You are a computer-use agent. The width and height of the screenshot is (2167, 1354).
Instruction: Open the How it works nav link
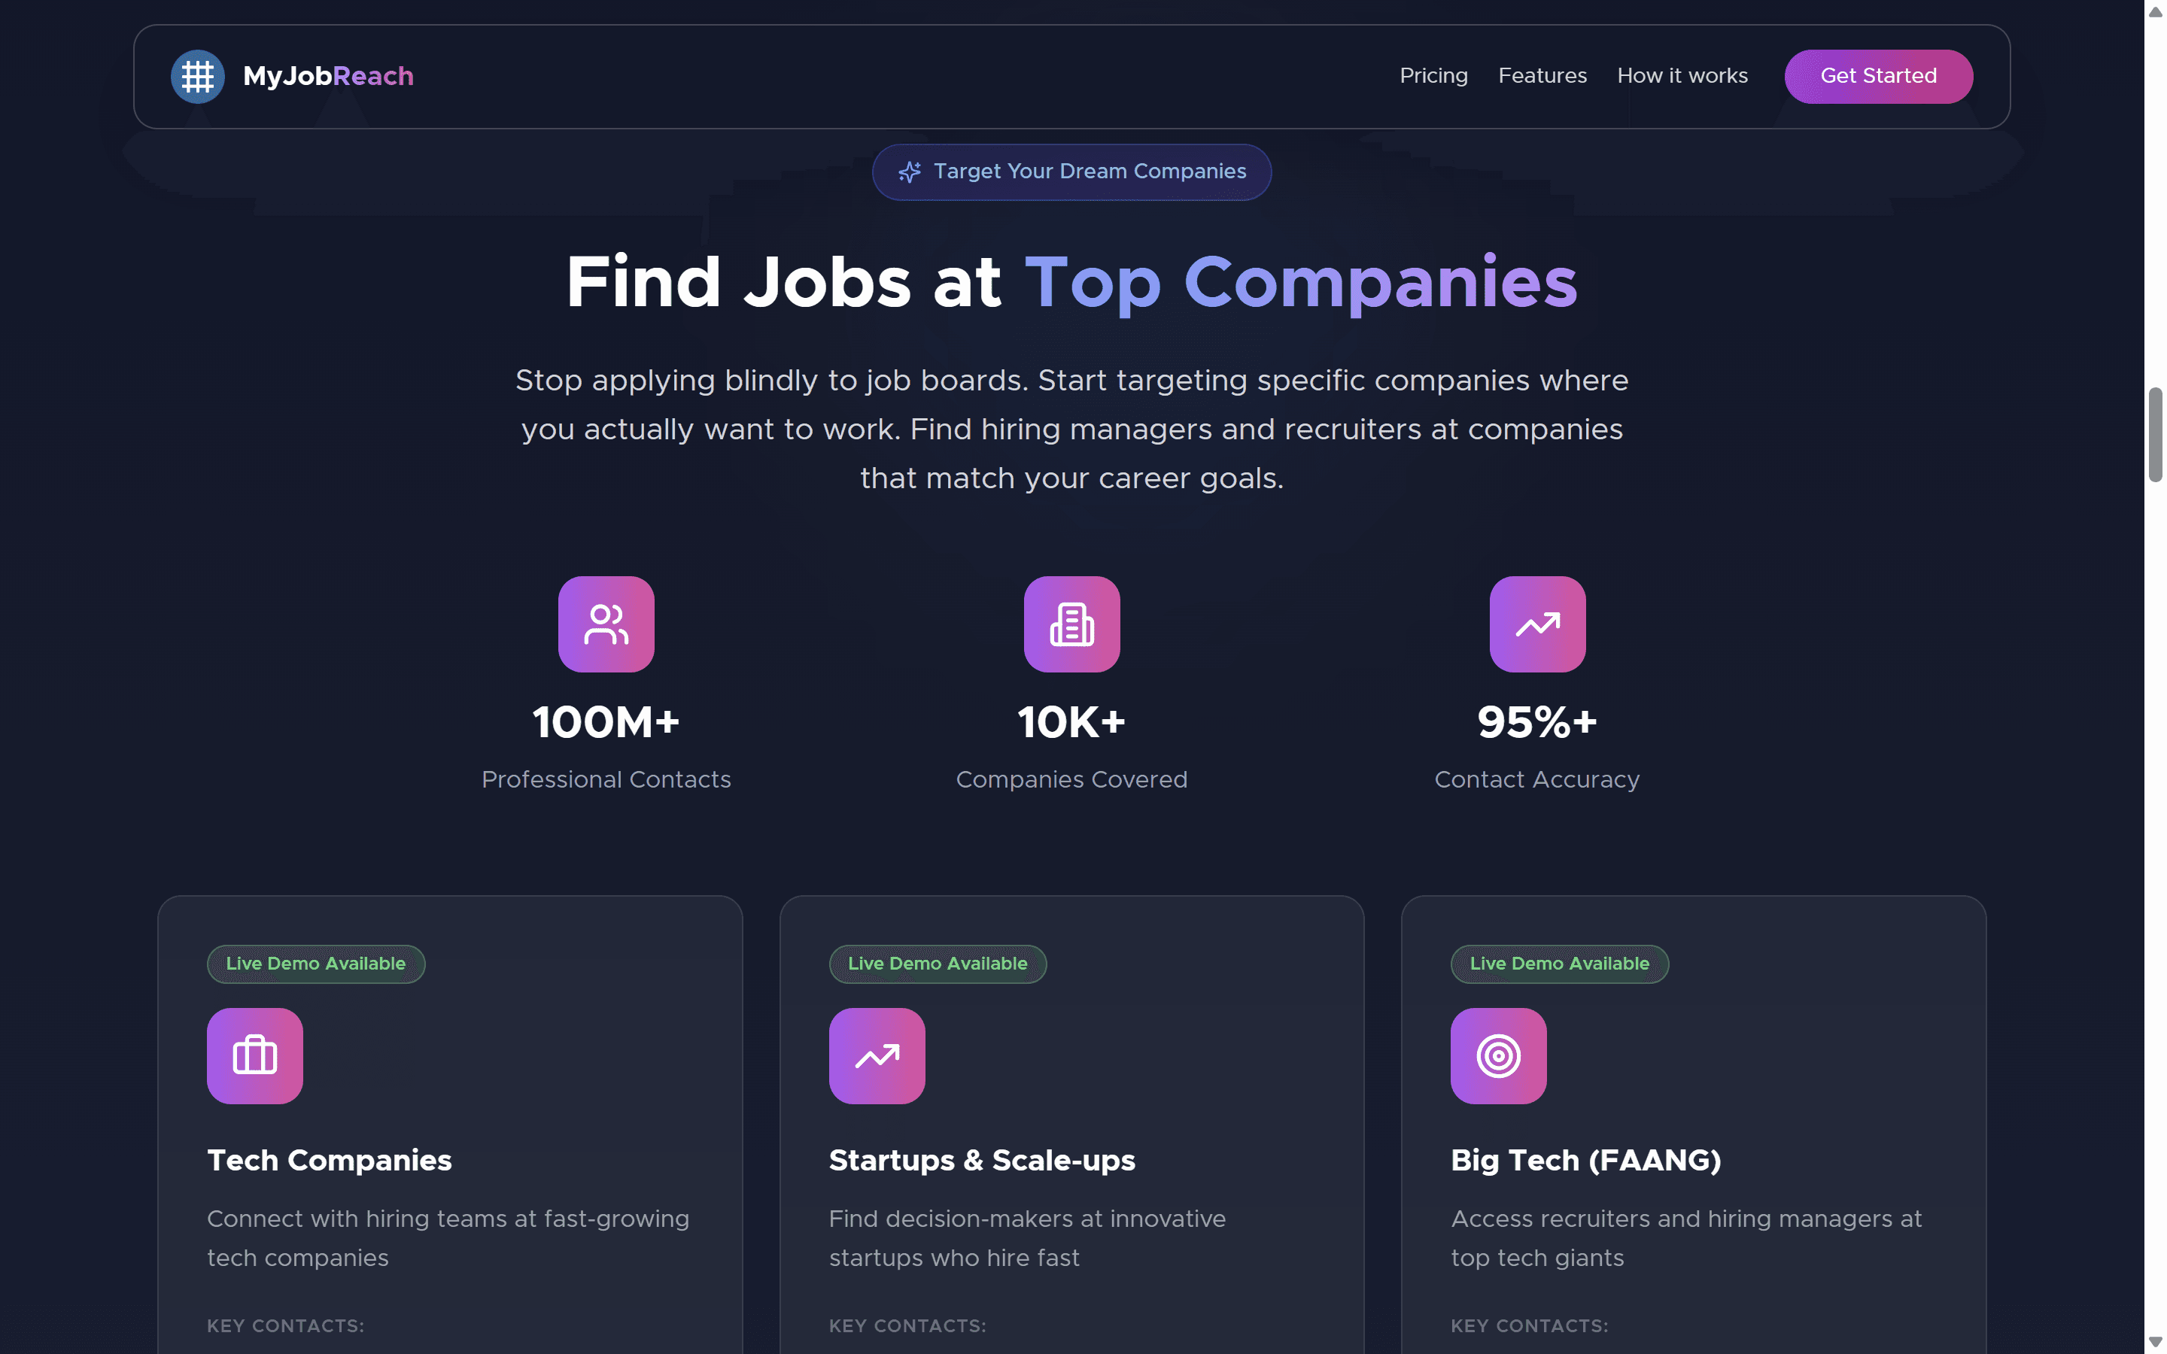click(x=1682, y=76)
